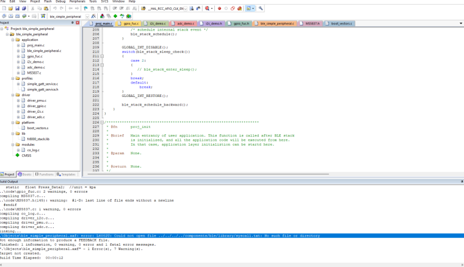Toggle the fold marker at line 226
This screenshot has height=267, width=464.
(x=103, y=122)
